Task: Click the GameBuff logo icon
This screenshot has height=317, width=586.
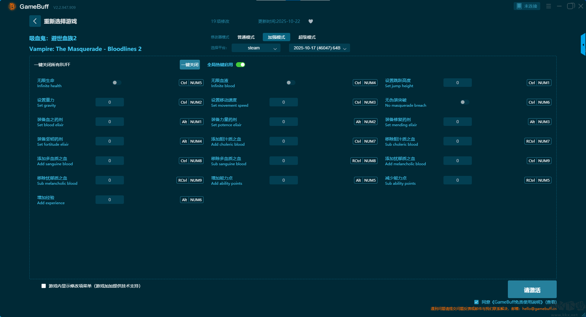Action: [x=12, y=6]
